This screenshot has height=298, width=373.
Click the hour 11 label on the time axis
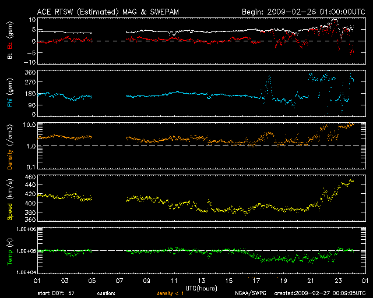coord(174,281)
